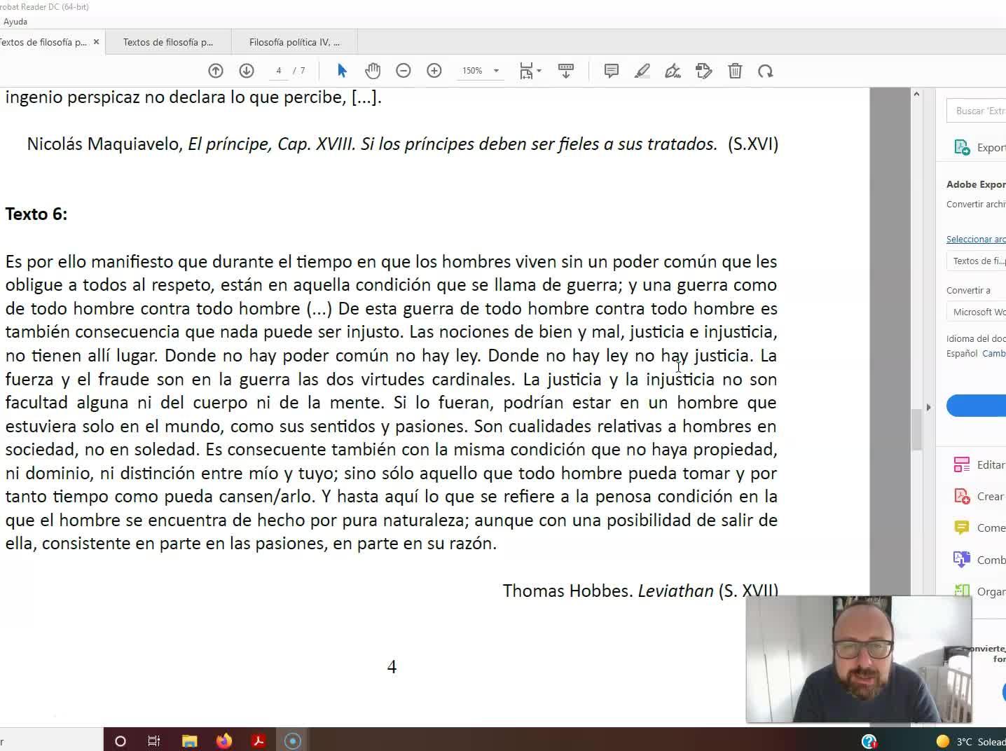Screen dimensions: 1006x751
Task: Close the first Textos de filosofía tab
Action: pos(96,42)
